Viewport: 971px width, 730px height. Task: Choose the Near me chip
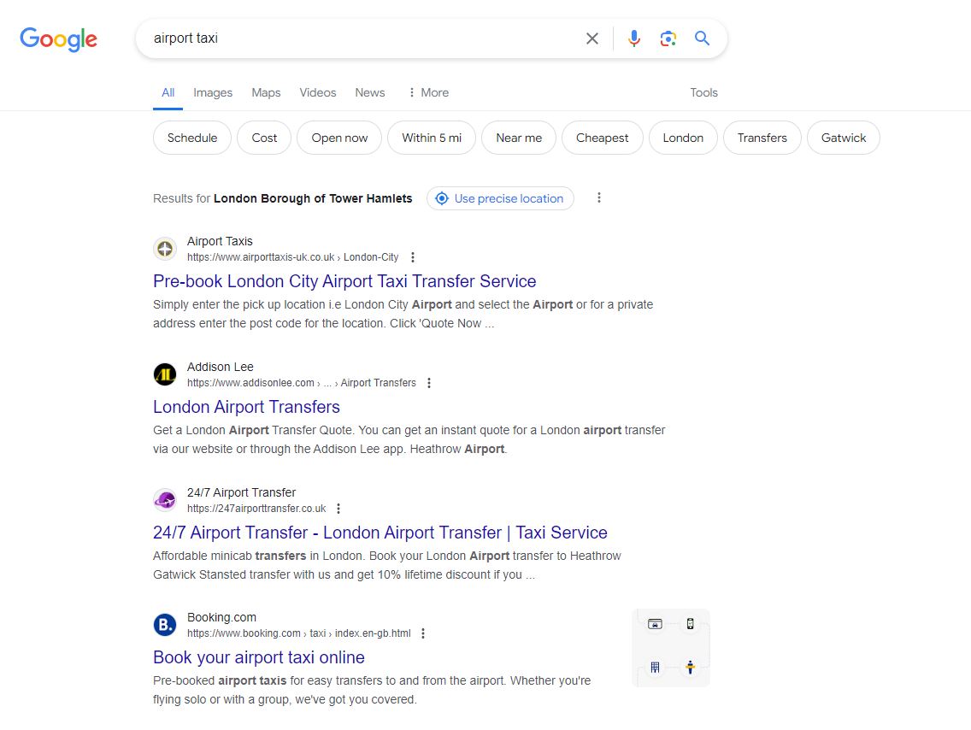tap(519, 138)
